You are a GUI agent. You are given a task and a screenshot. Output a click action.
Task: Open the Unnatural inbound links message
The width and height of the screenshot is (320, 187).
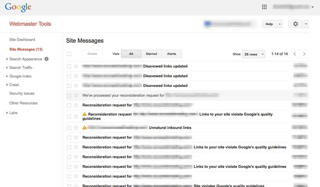click(x=170, y=128)
